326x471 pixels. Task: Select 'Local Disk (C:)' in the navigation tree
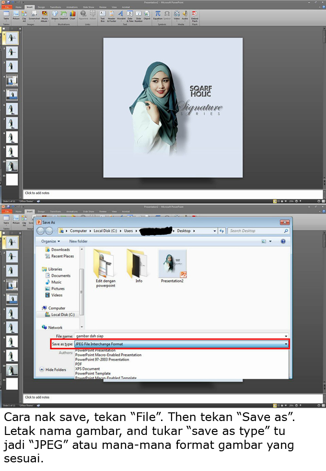click(x=59, y=314)
